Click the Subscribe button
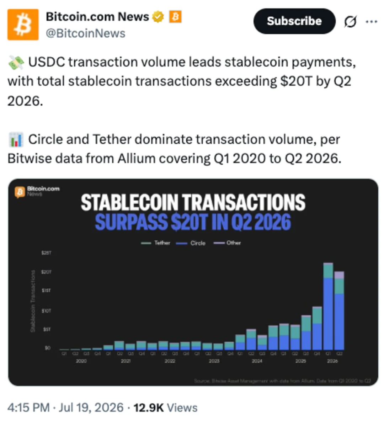 tap(294, 21)
